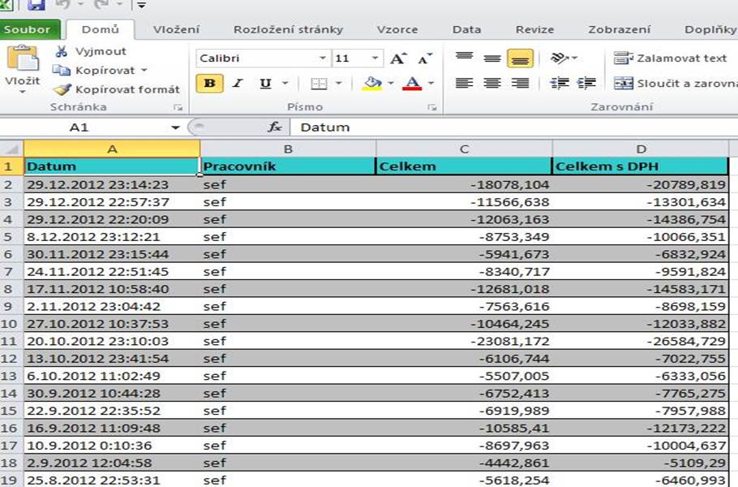The width and height of the screenshot is (738, 487).
Task: Click Zalamovat text button
Action: 671,58
